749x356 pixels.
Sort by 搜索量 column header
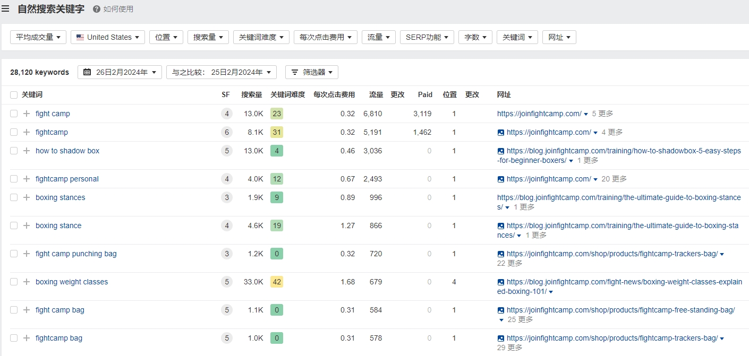(x=252, y=95)
